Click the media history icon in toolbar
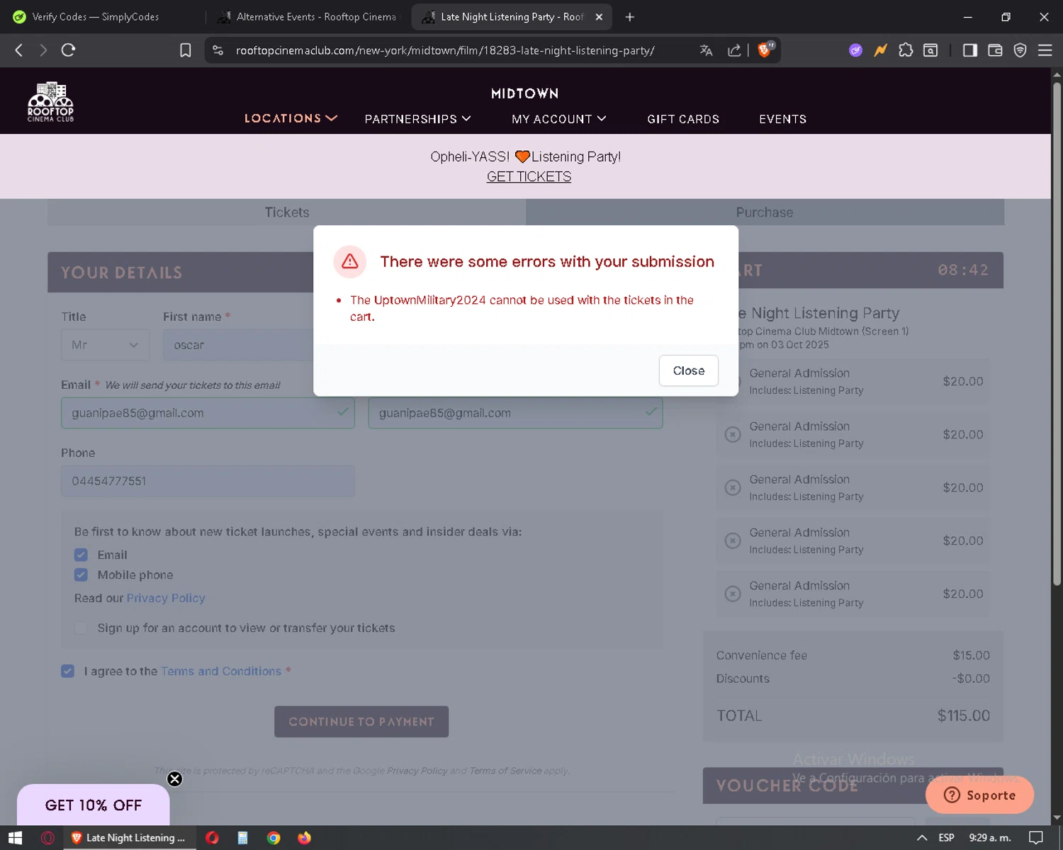This screenshot has width=1063, height=850. pos(930,50)
